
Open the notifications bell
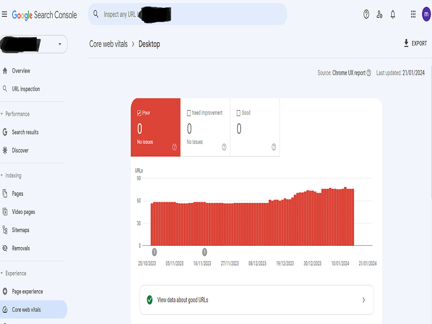[x=393, y=14]
